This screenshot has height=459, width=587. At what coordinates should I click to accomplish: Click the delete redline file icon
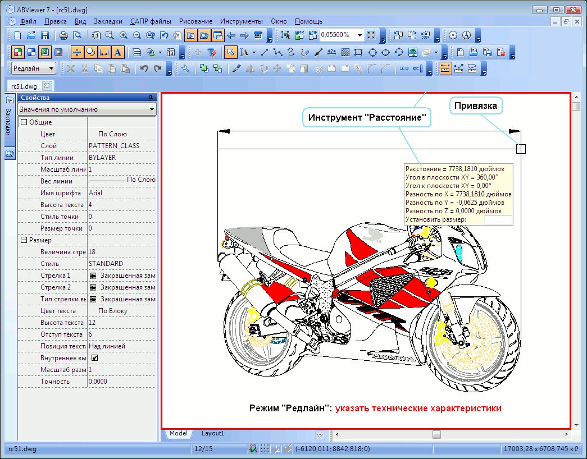[501, 52]
